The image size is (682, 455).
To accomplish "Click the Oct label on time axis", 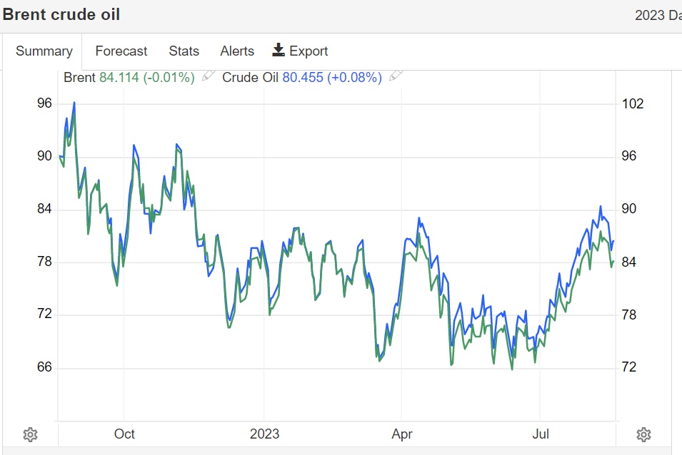I will click(124, 434).
